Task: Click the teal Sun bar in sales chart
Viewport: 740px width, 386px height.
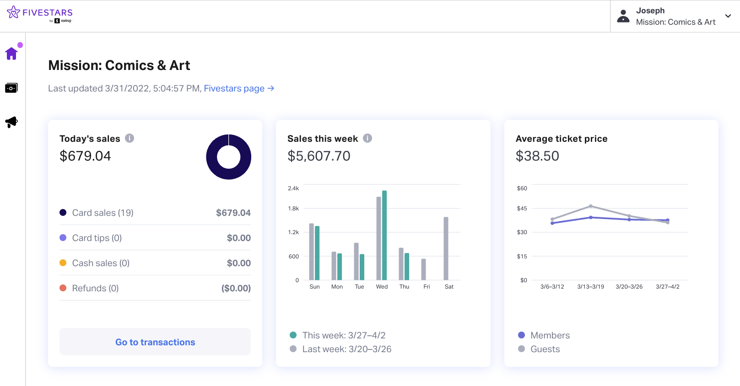Action: [x=317, y=253]
